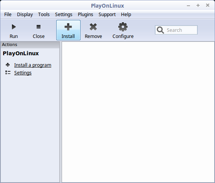Close the PlayOnLinux window

208,5
